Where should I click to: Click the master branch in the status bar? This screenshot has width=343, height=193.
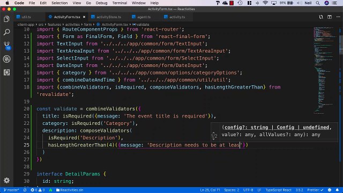pyautogui.click(x=11, y=190)
